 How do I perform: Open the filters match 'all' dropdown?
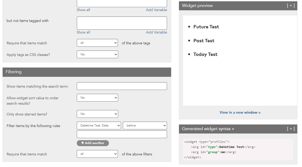click(97, 154)
